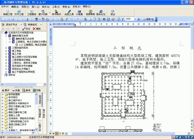Click the project tree horizontal scrollbar
Screen dimensions: 194x139
pyautogui.click(x=21, y=84)
